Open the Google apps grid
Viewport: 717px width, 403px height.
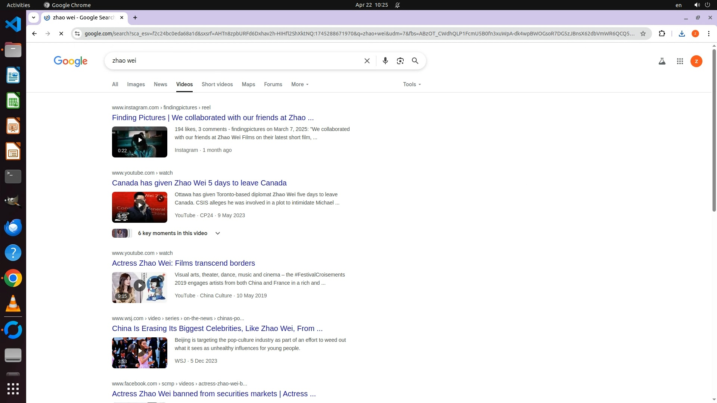680,61
